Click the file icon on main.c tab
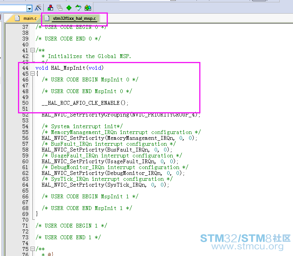Viewport: 293px width, 256px height. tap(17, 18)
